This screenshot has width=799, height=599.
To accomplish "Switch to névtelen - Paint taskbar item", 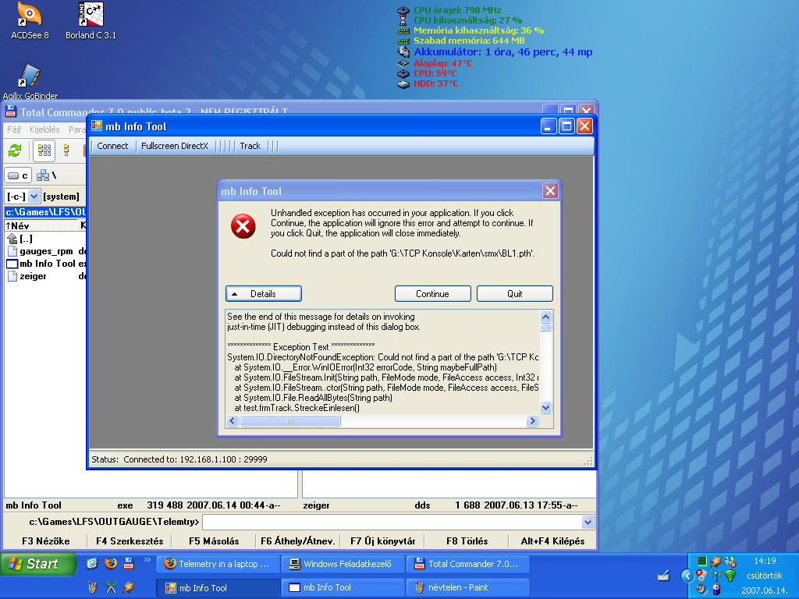I will coord(468,587).
